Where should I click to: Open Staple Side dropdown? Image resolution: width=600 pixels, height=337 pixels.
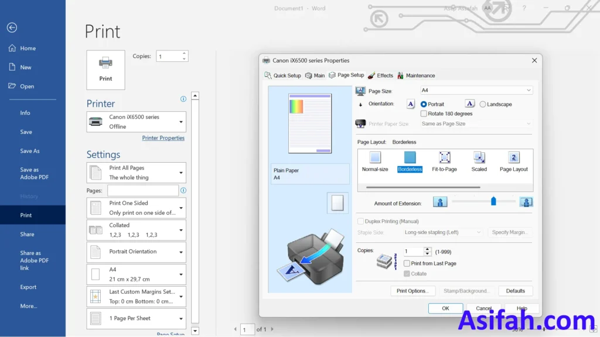pos(443,232)
